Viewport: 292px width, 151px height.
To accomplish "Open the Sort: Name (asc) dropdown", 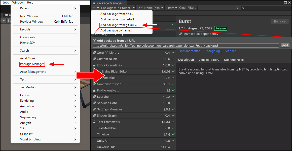I will (150, 8).
